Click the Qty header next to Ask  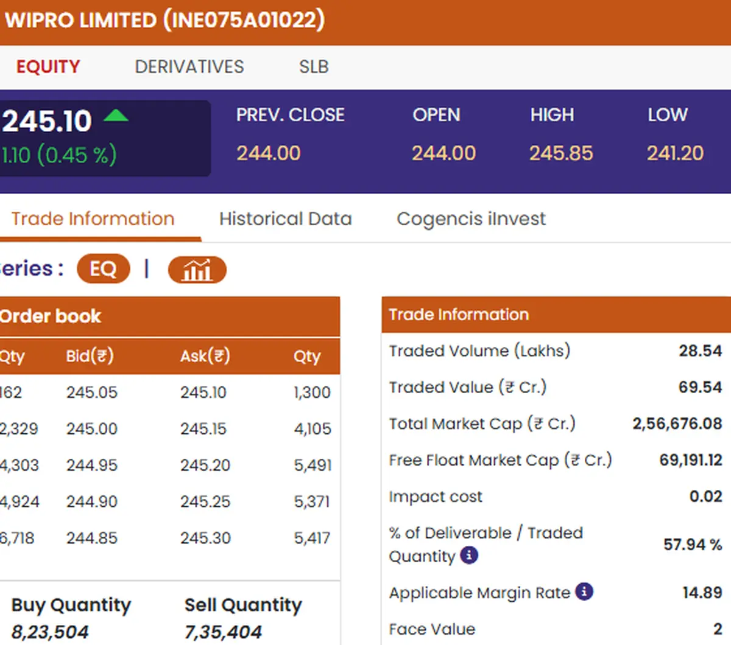click(x=307, y=356)
